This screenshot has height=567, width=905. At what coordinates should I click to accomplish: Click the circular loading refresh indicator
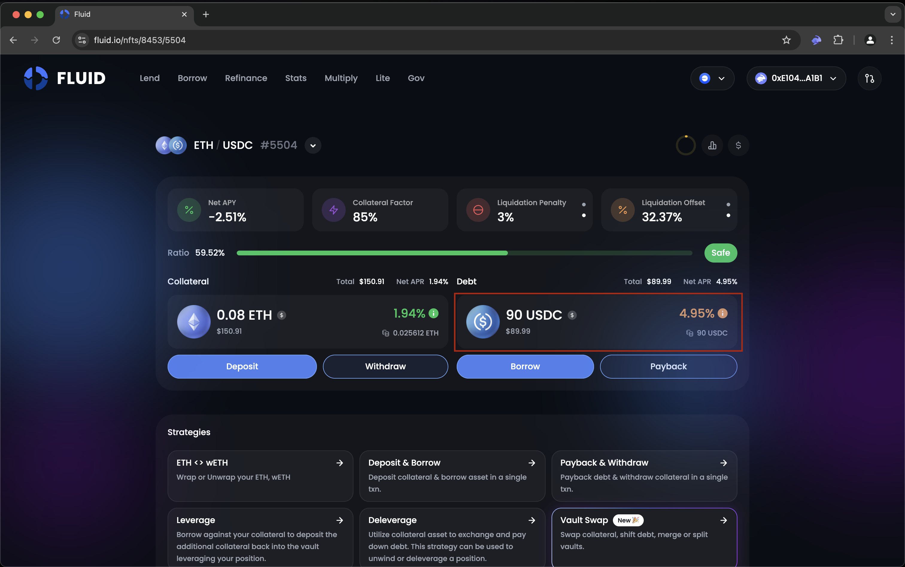click(686, 146)
